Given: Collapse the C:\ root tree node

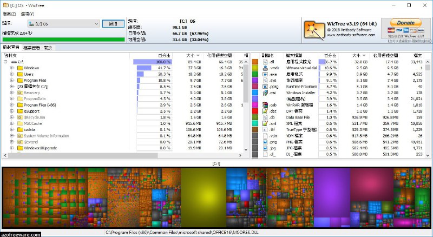Looking at the screenshot, I should pos(5,62).
